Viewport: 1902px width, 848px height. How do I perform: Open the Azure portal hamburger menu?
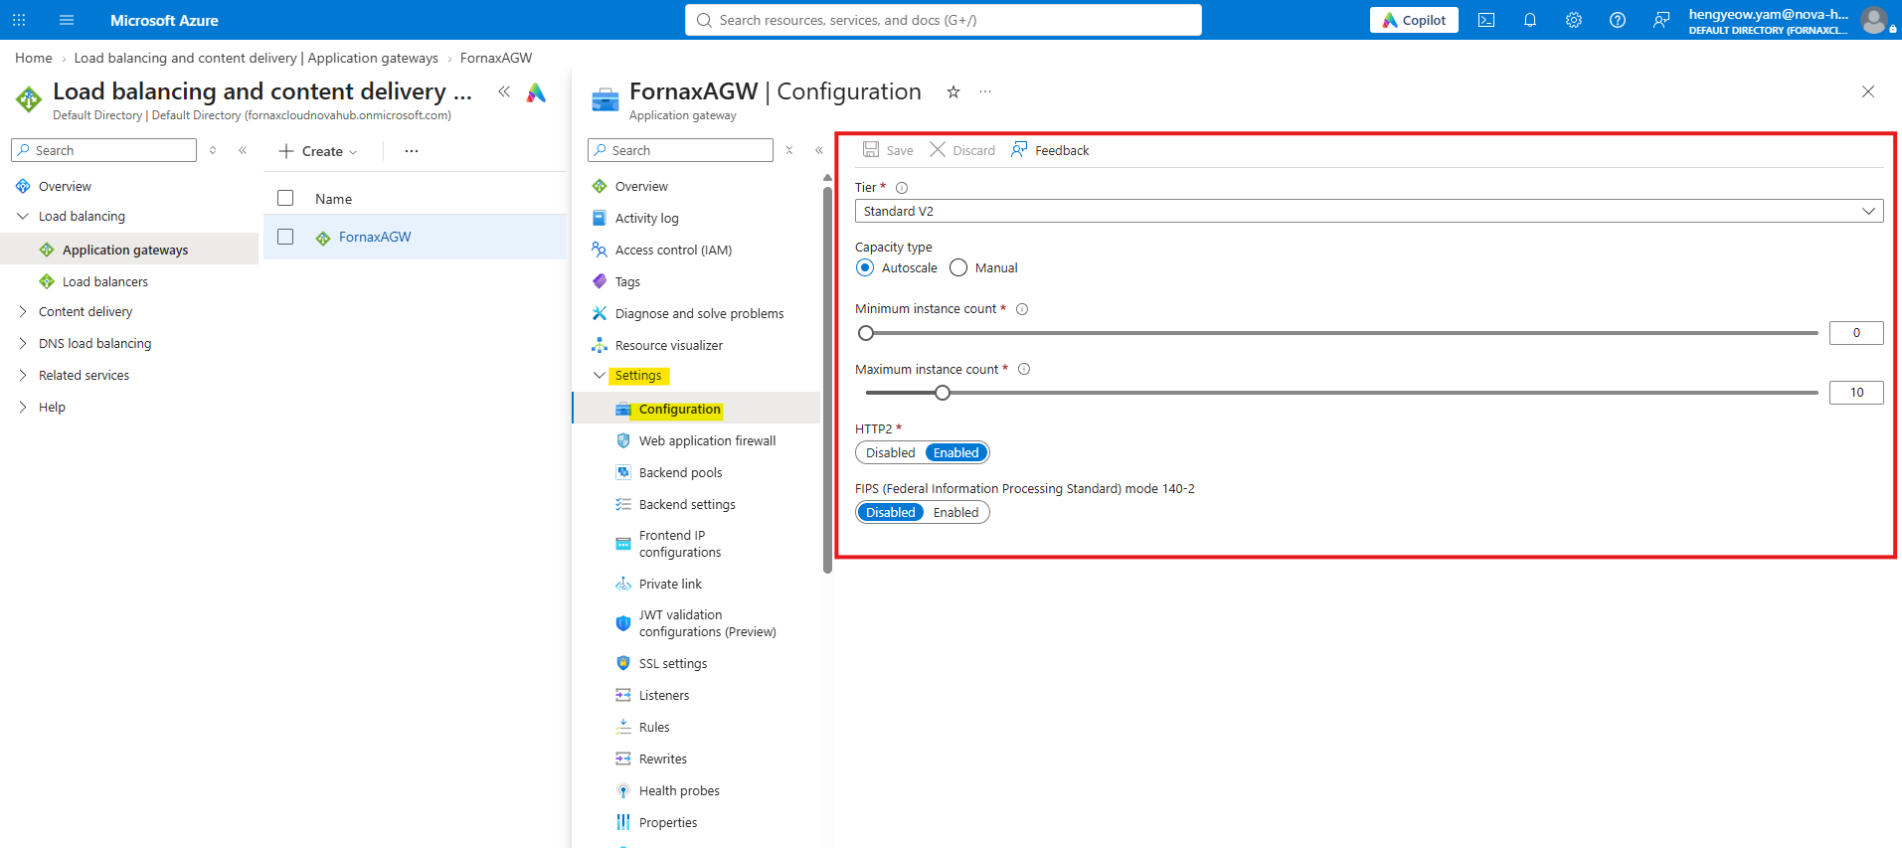(67, 20)
